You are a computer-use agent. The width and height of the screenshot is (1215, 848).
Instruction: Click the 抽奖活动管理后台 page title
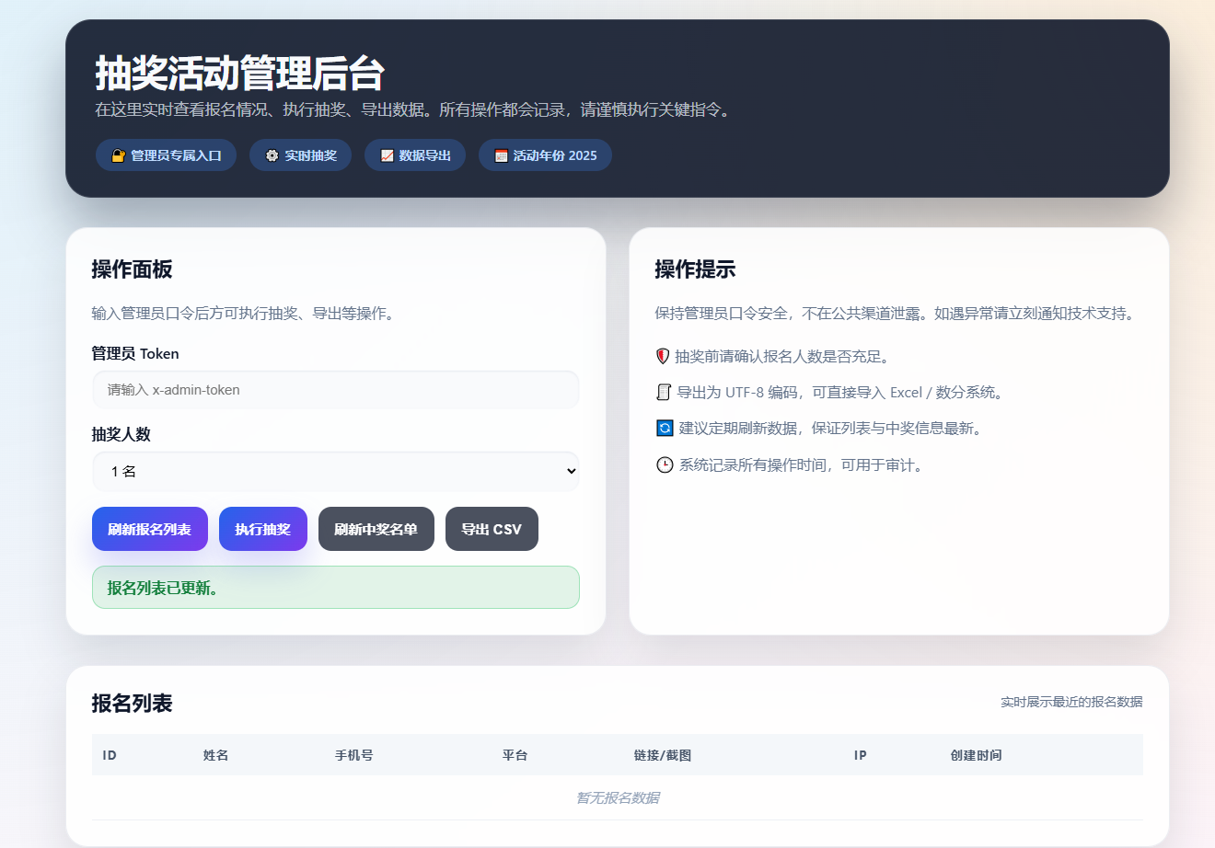[239, 73]
